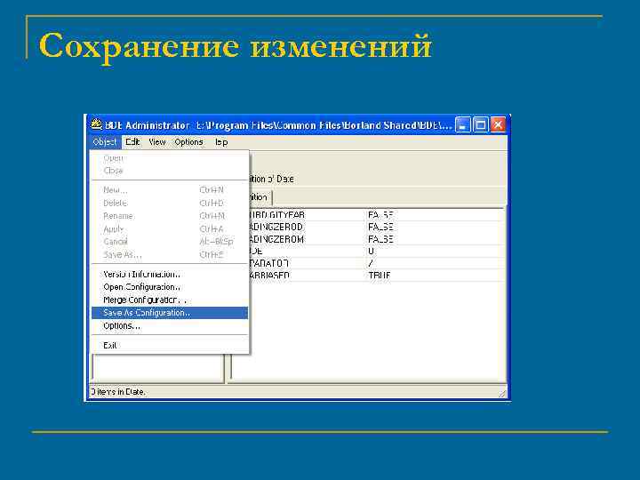Click the Apply menu entry
This screenshot has height=480, width=640.
[170, 229]
